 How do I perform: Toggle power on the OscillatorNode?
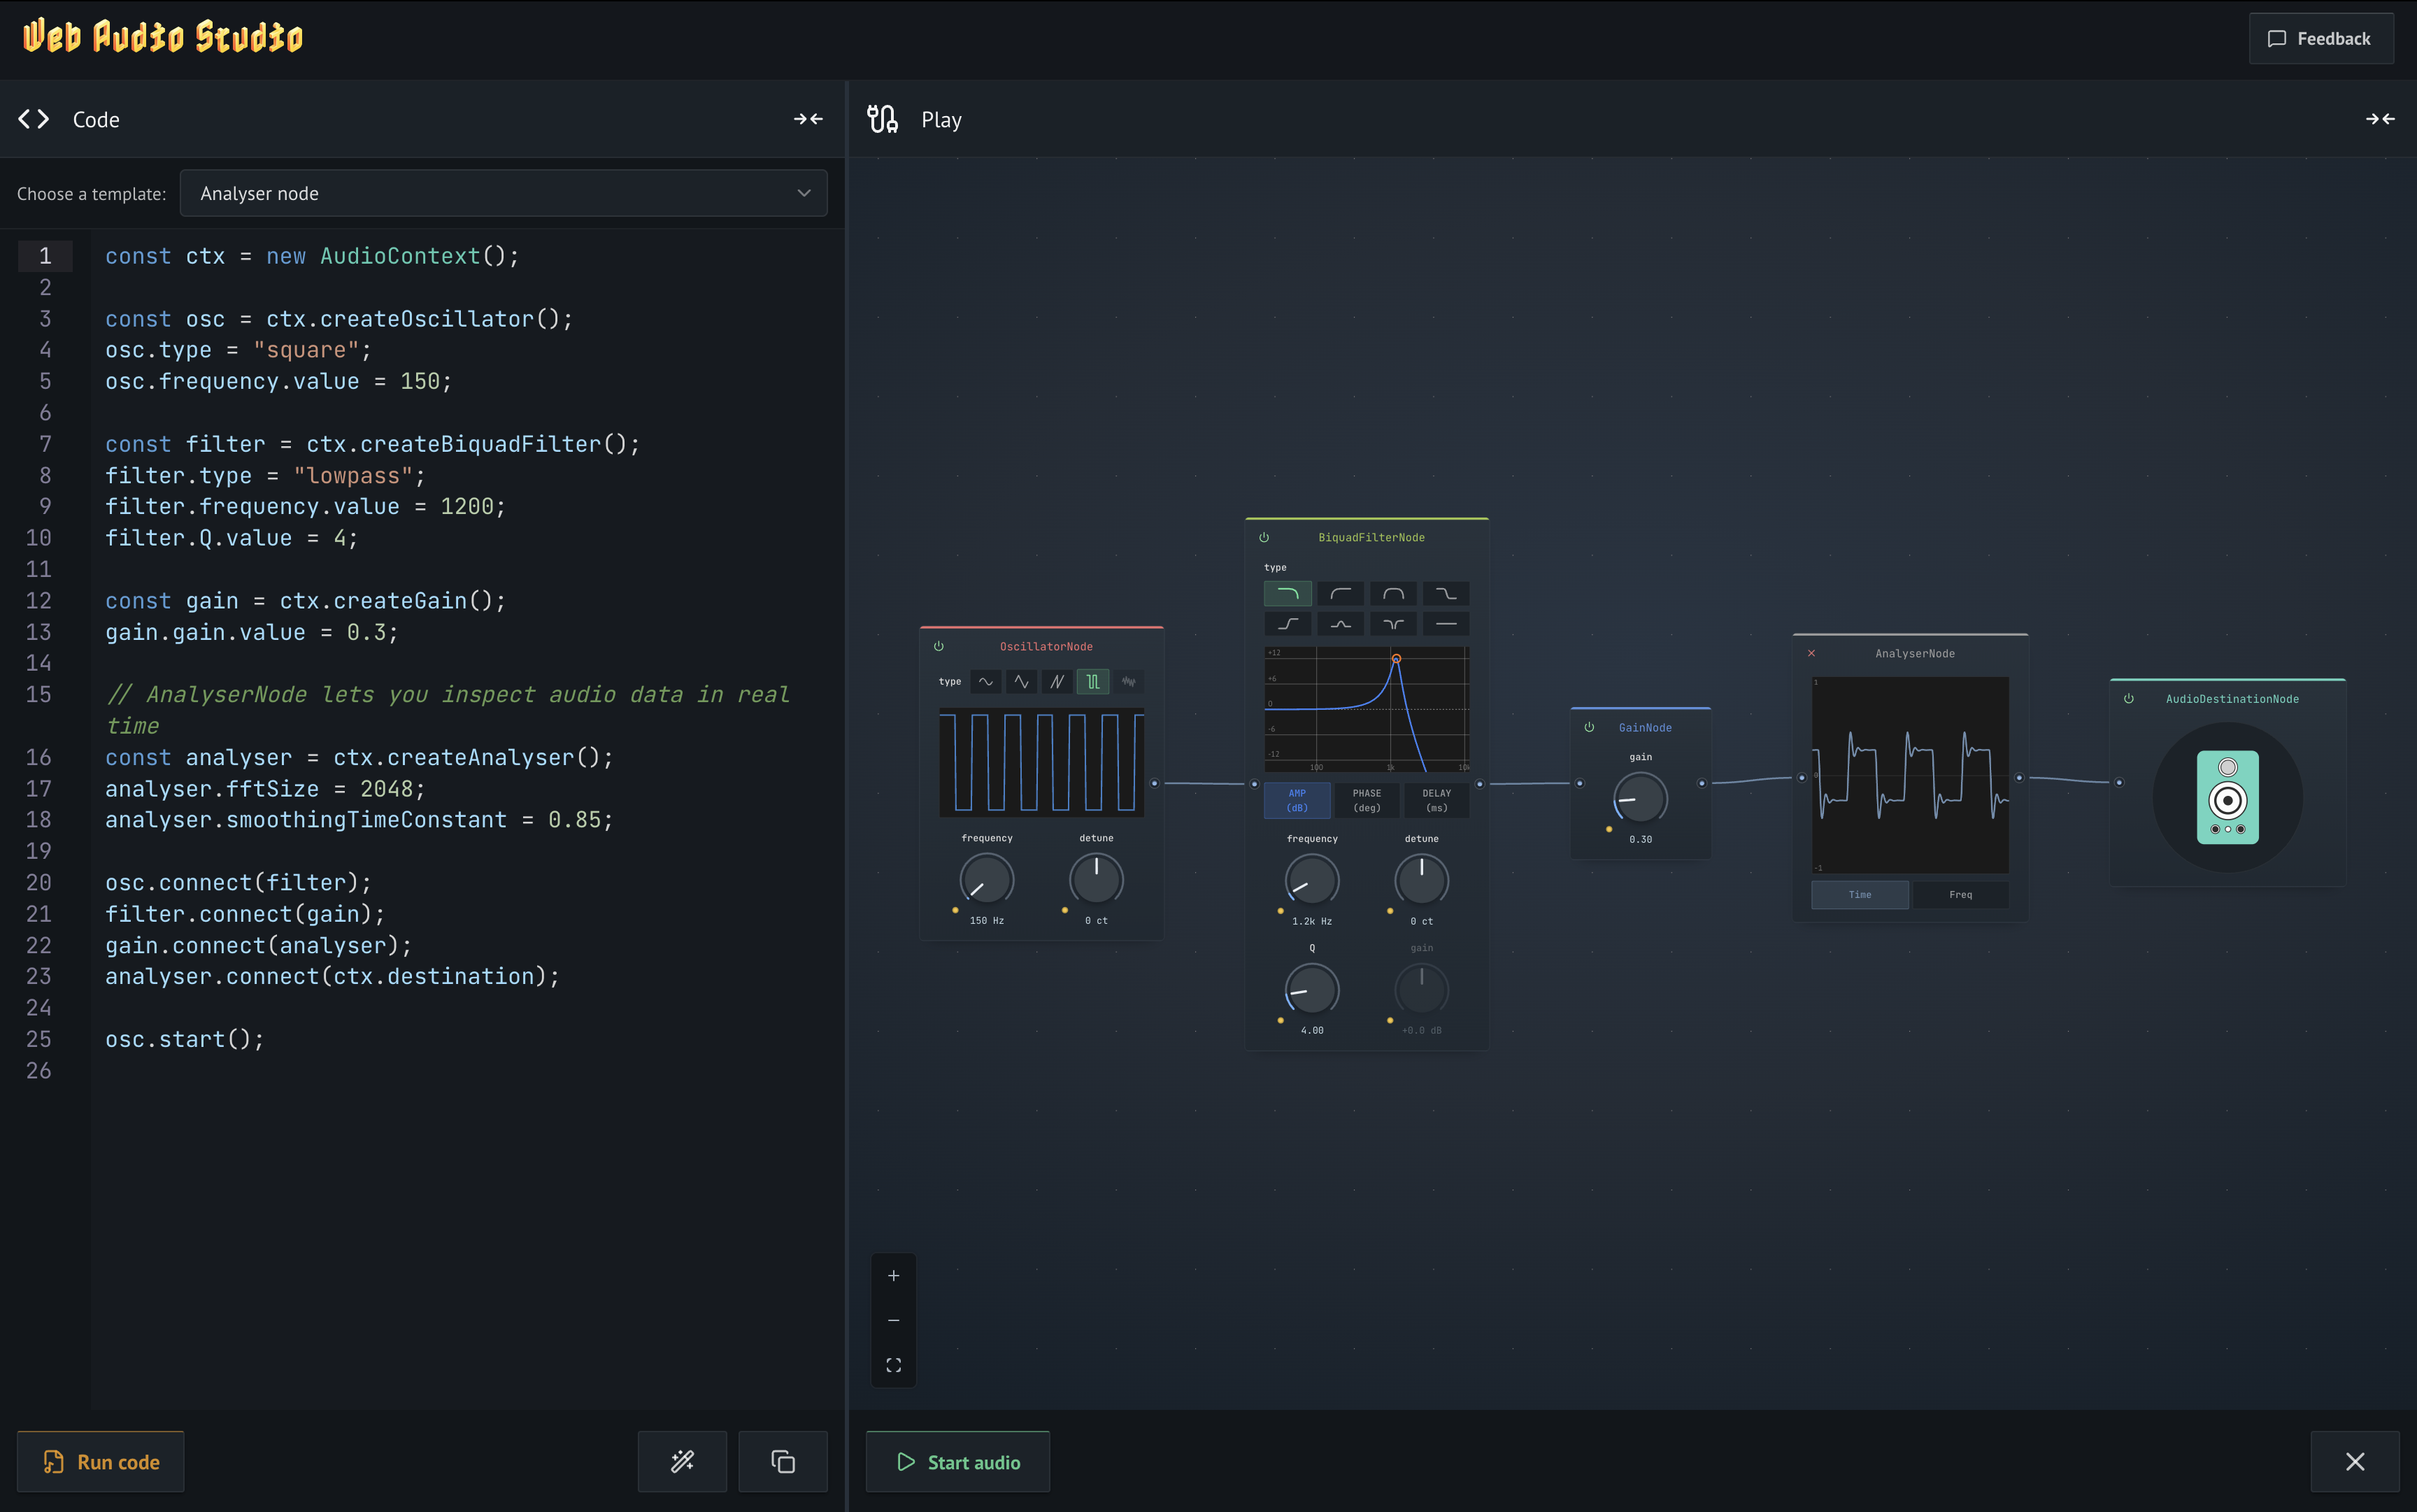[938, 645]
